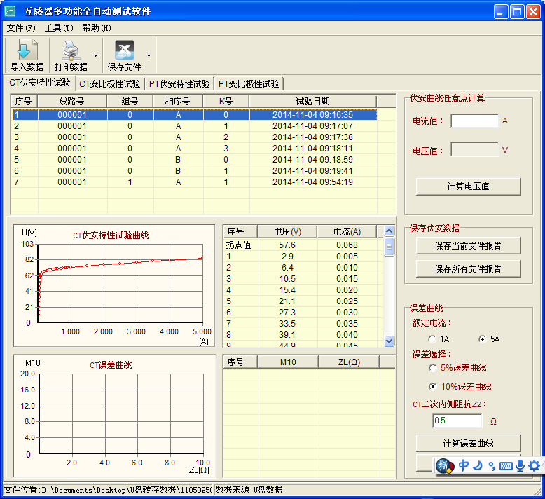Click the 电流值 input field

[x=474, y=121]
